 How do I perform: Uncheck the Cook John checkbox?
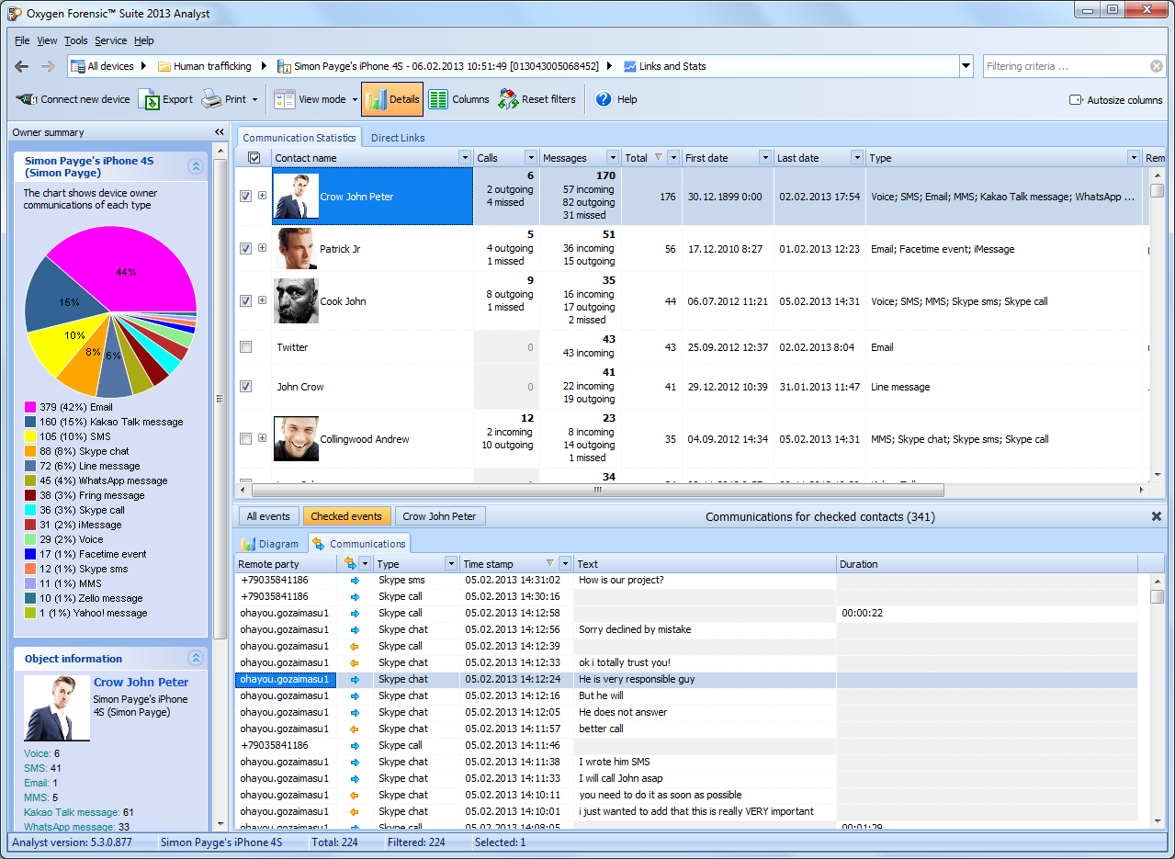tap(245, 300)
